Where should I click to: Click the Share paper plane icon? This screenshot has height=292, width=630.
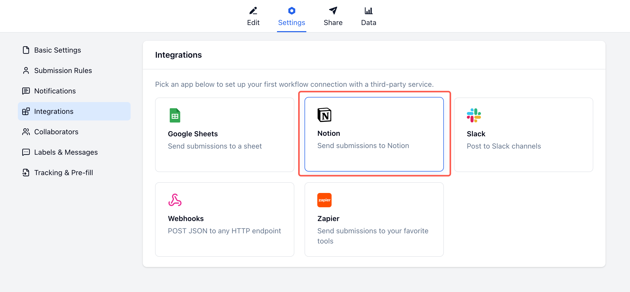[333, 11]
